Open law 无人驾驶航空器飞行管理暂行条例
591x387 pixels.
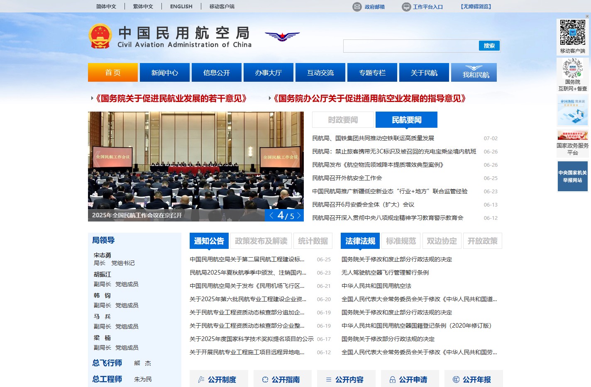tap(385, 273)
